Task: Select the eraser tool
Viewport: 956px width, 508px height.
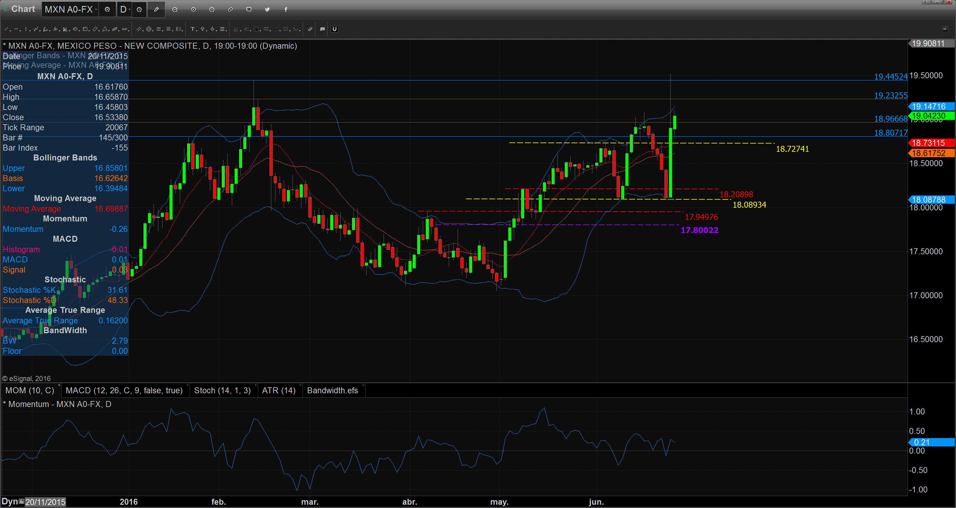Action: click(x=310, y=29)
